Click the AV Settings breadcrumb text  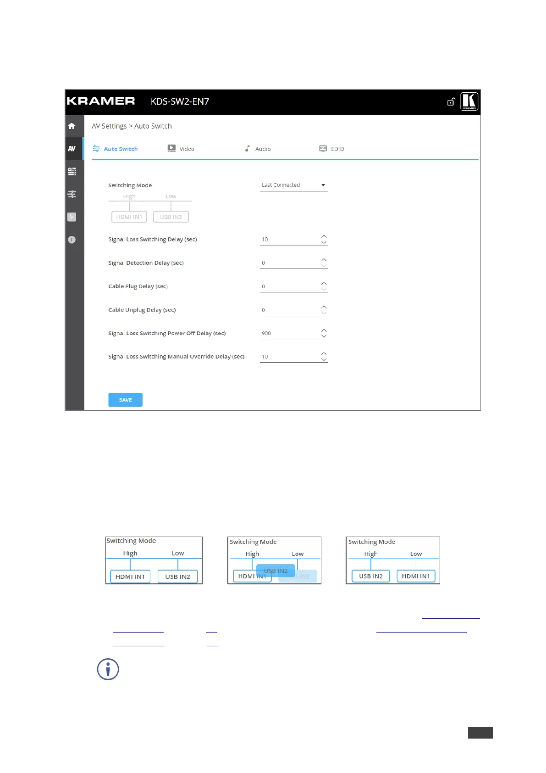click(109, 126)
